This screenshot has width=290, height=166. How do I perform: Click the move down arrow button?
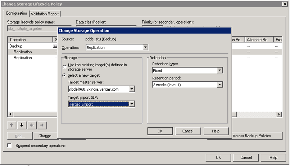21,125
